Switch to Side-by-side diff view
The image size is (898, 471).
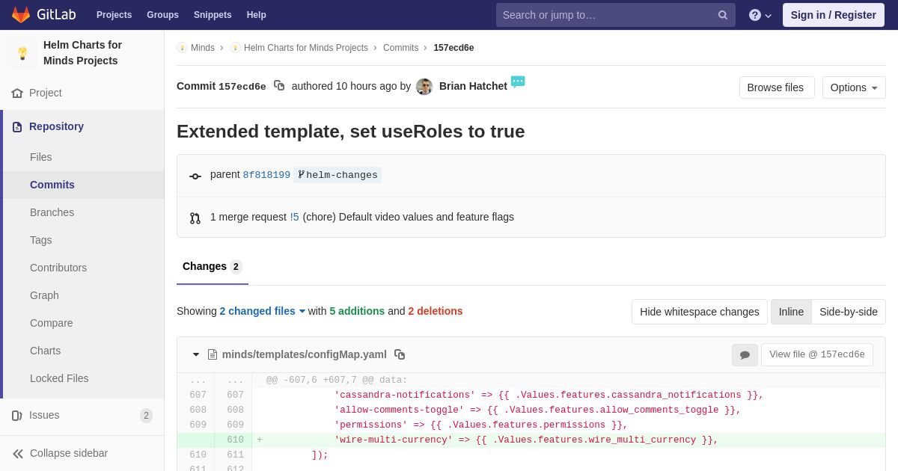848,312
